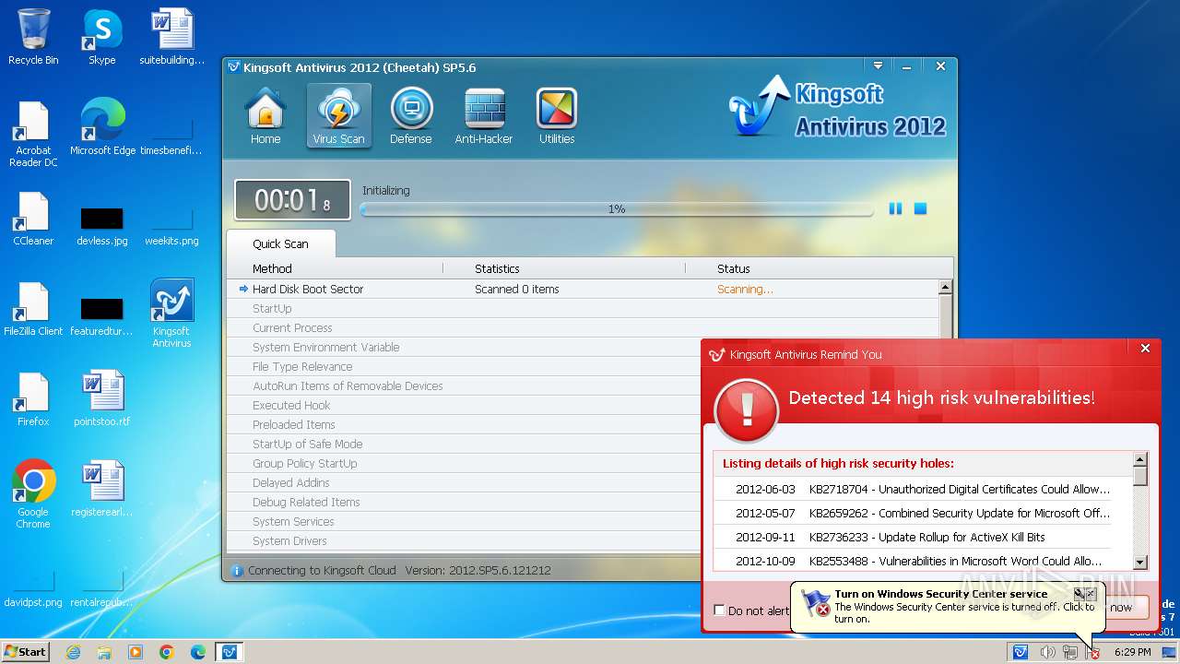Close the Security Center balloon notification

pyautogui.click(x=1091, y=594)
